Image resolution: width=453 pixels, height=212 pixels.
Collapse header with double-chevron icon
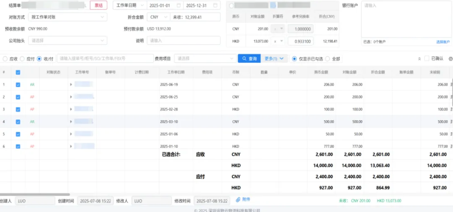[419, 59]
